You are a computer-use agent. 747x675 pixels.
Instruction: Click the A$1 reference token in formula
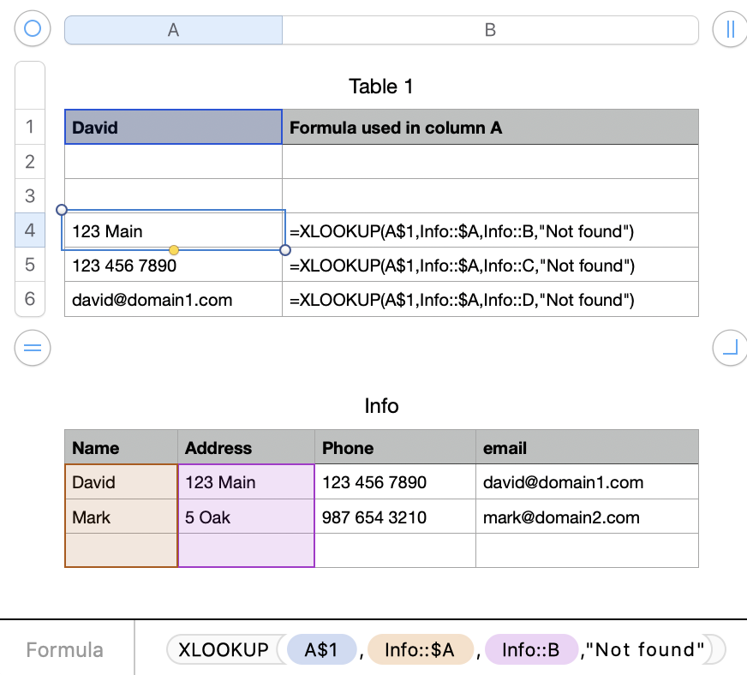tap(321, 650)
